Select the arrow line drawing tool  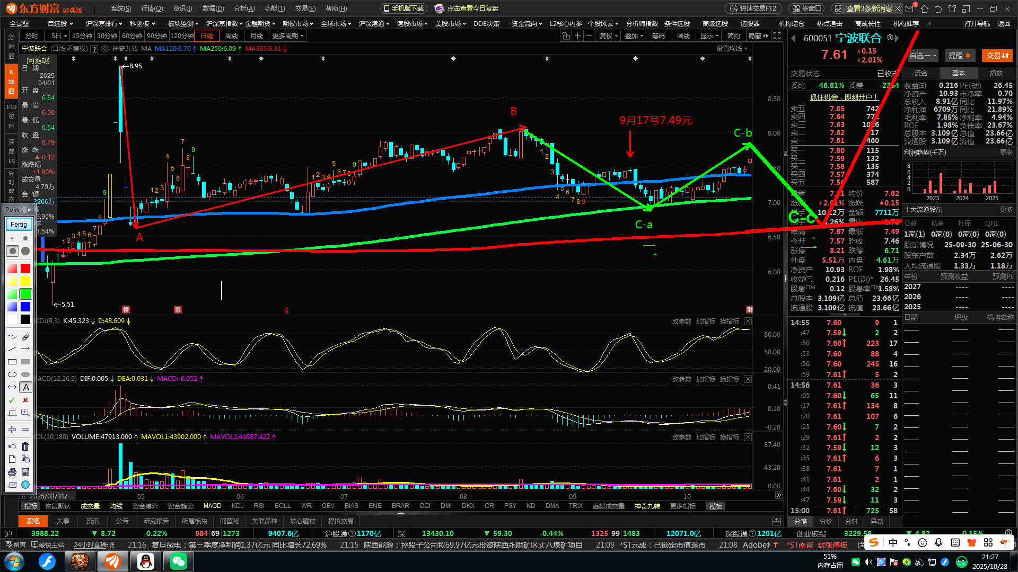point(25,349)
